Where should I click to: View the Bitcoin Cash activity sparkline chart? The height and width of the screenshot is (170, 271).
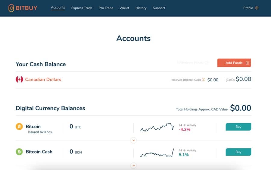tap(157, 153)
